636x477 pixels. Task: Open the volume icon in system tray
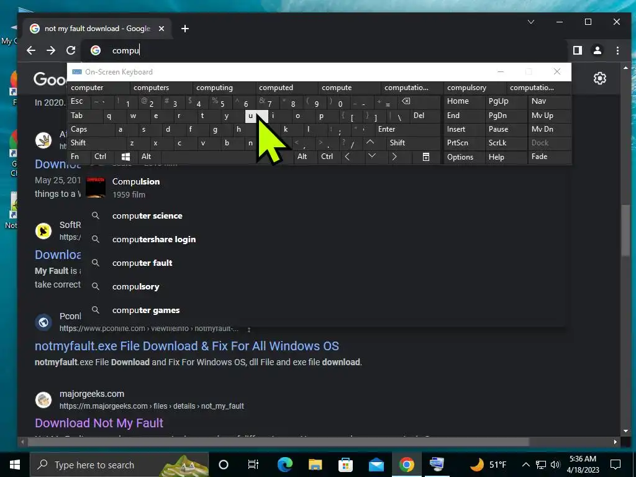pos(555,465)
